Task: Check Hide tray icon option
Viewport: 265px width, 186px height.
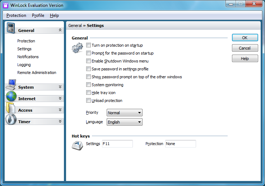Action: (x=88, y=93)
